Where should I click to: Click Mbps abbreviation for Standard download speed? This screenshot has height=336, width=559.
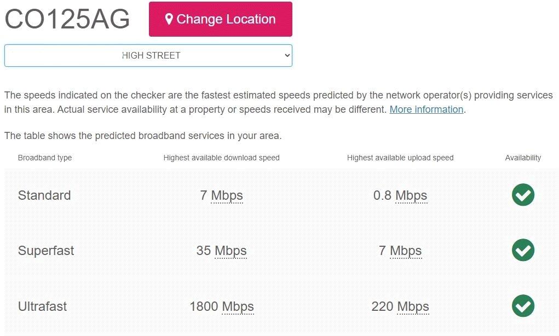pos(227,195)
